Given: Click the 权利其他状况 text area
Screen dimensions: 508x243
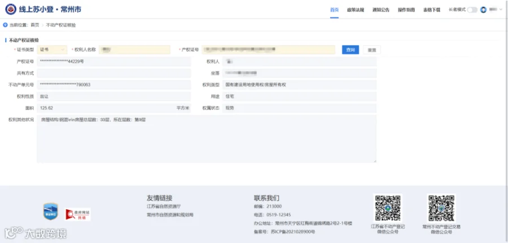Looking at the screenshot, I should [x=207, y=139].
